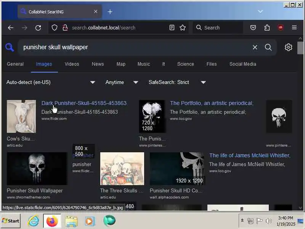Open the file explorer folder taskbar icon
This screenshot has height=229, width=305.
71,221
